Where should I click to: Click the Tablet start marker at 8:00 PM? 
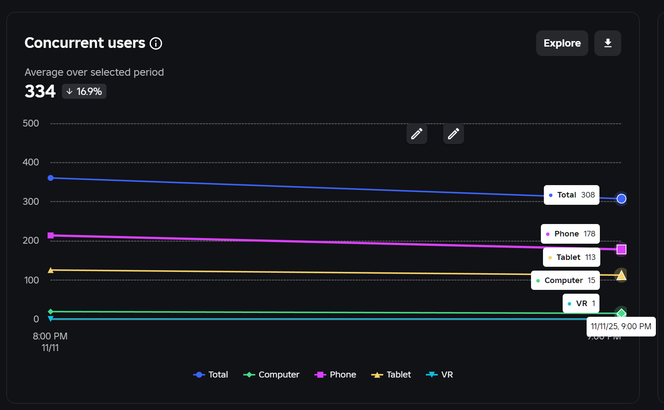point(50,270)
